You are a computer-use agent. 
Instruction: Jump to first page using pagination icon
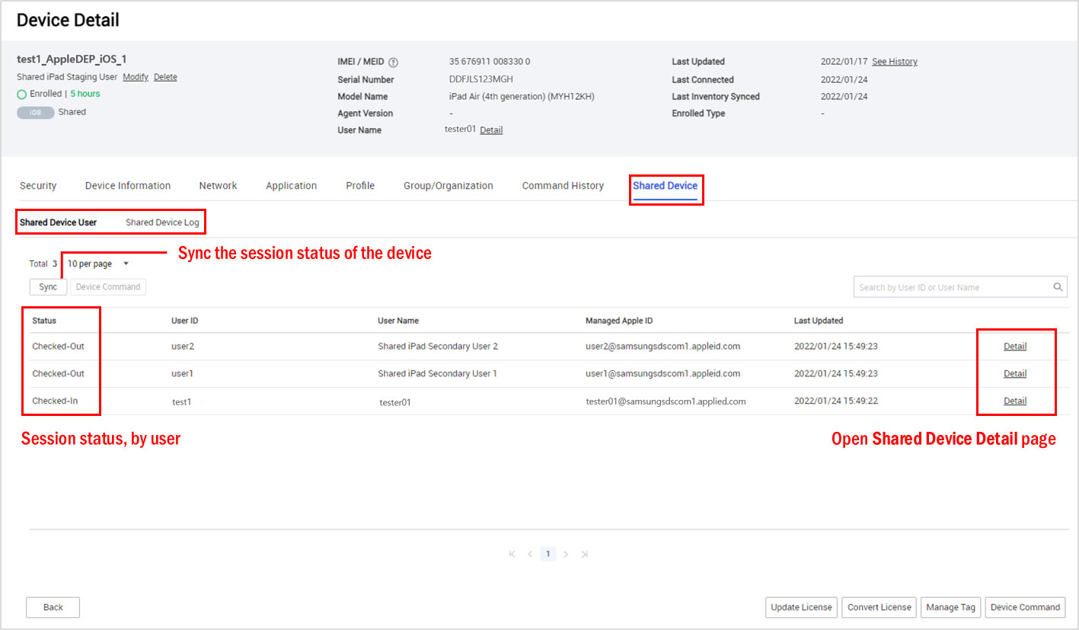(x=511, y=554)
